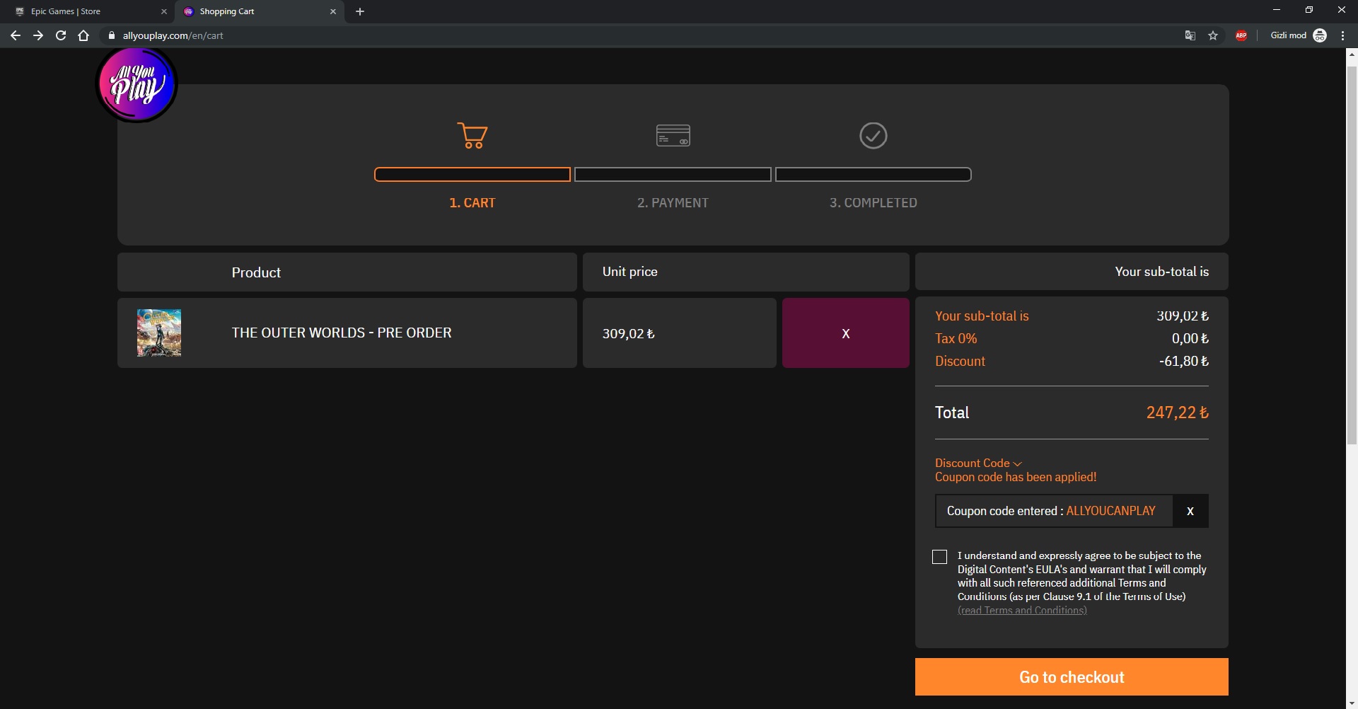Screen dimensions: 1358x709
Task: Click the completed progress bar segment
Action: point(873,174)
